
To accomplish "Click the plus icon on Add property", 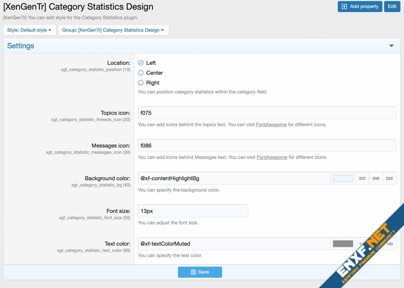I will click(x=344, y=7).
